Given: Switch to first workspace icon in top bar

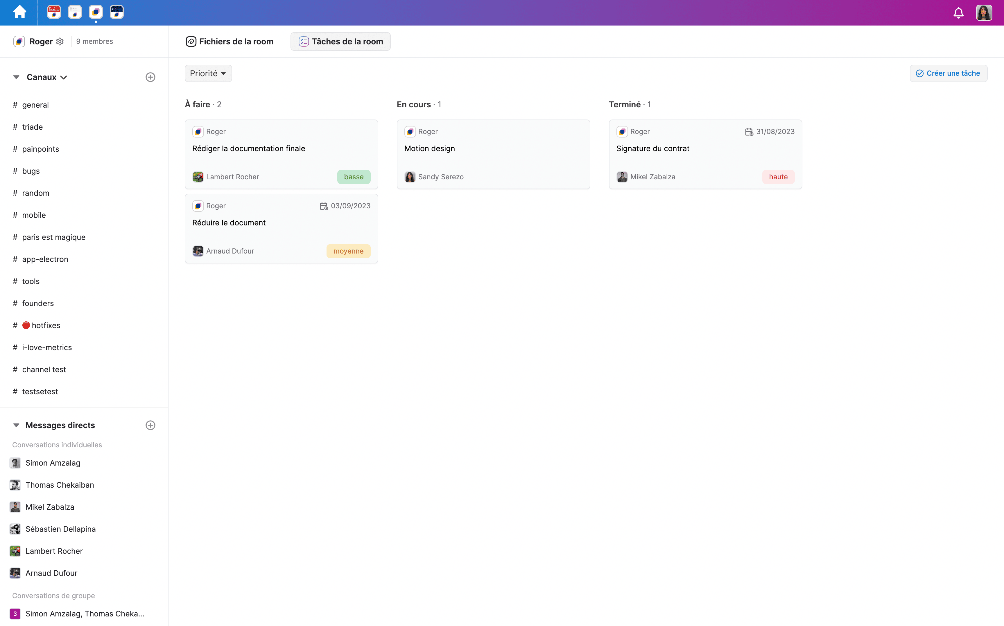Looking at the screenshot, I should click(54, 12).
